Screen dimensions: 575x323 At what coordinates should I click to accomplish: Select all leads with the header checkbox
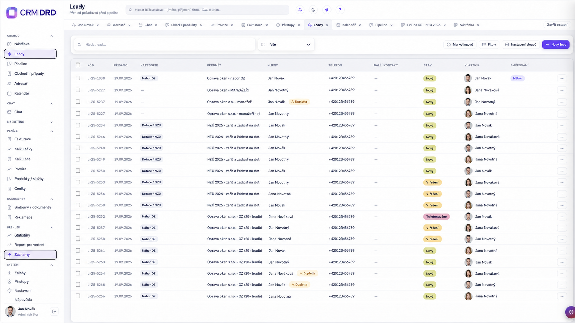78,65
